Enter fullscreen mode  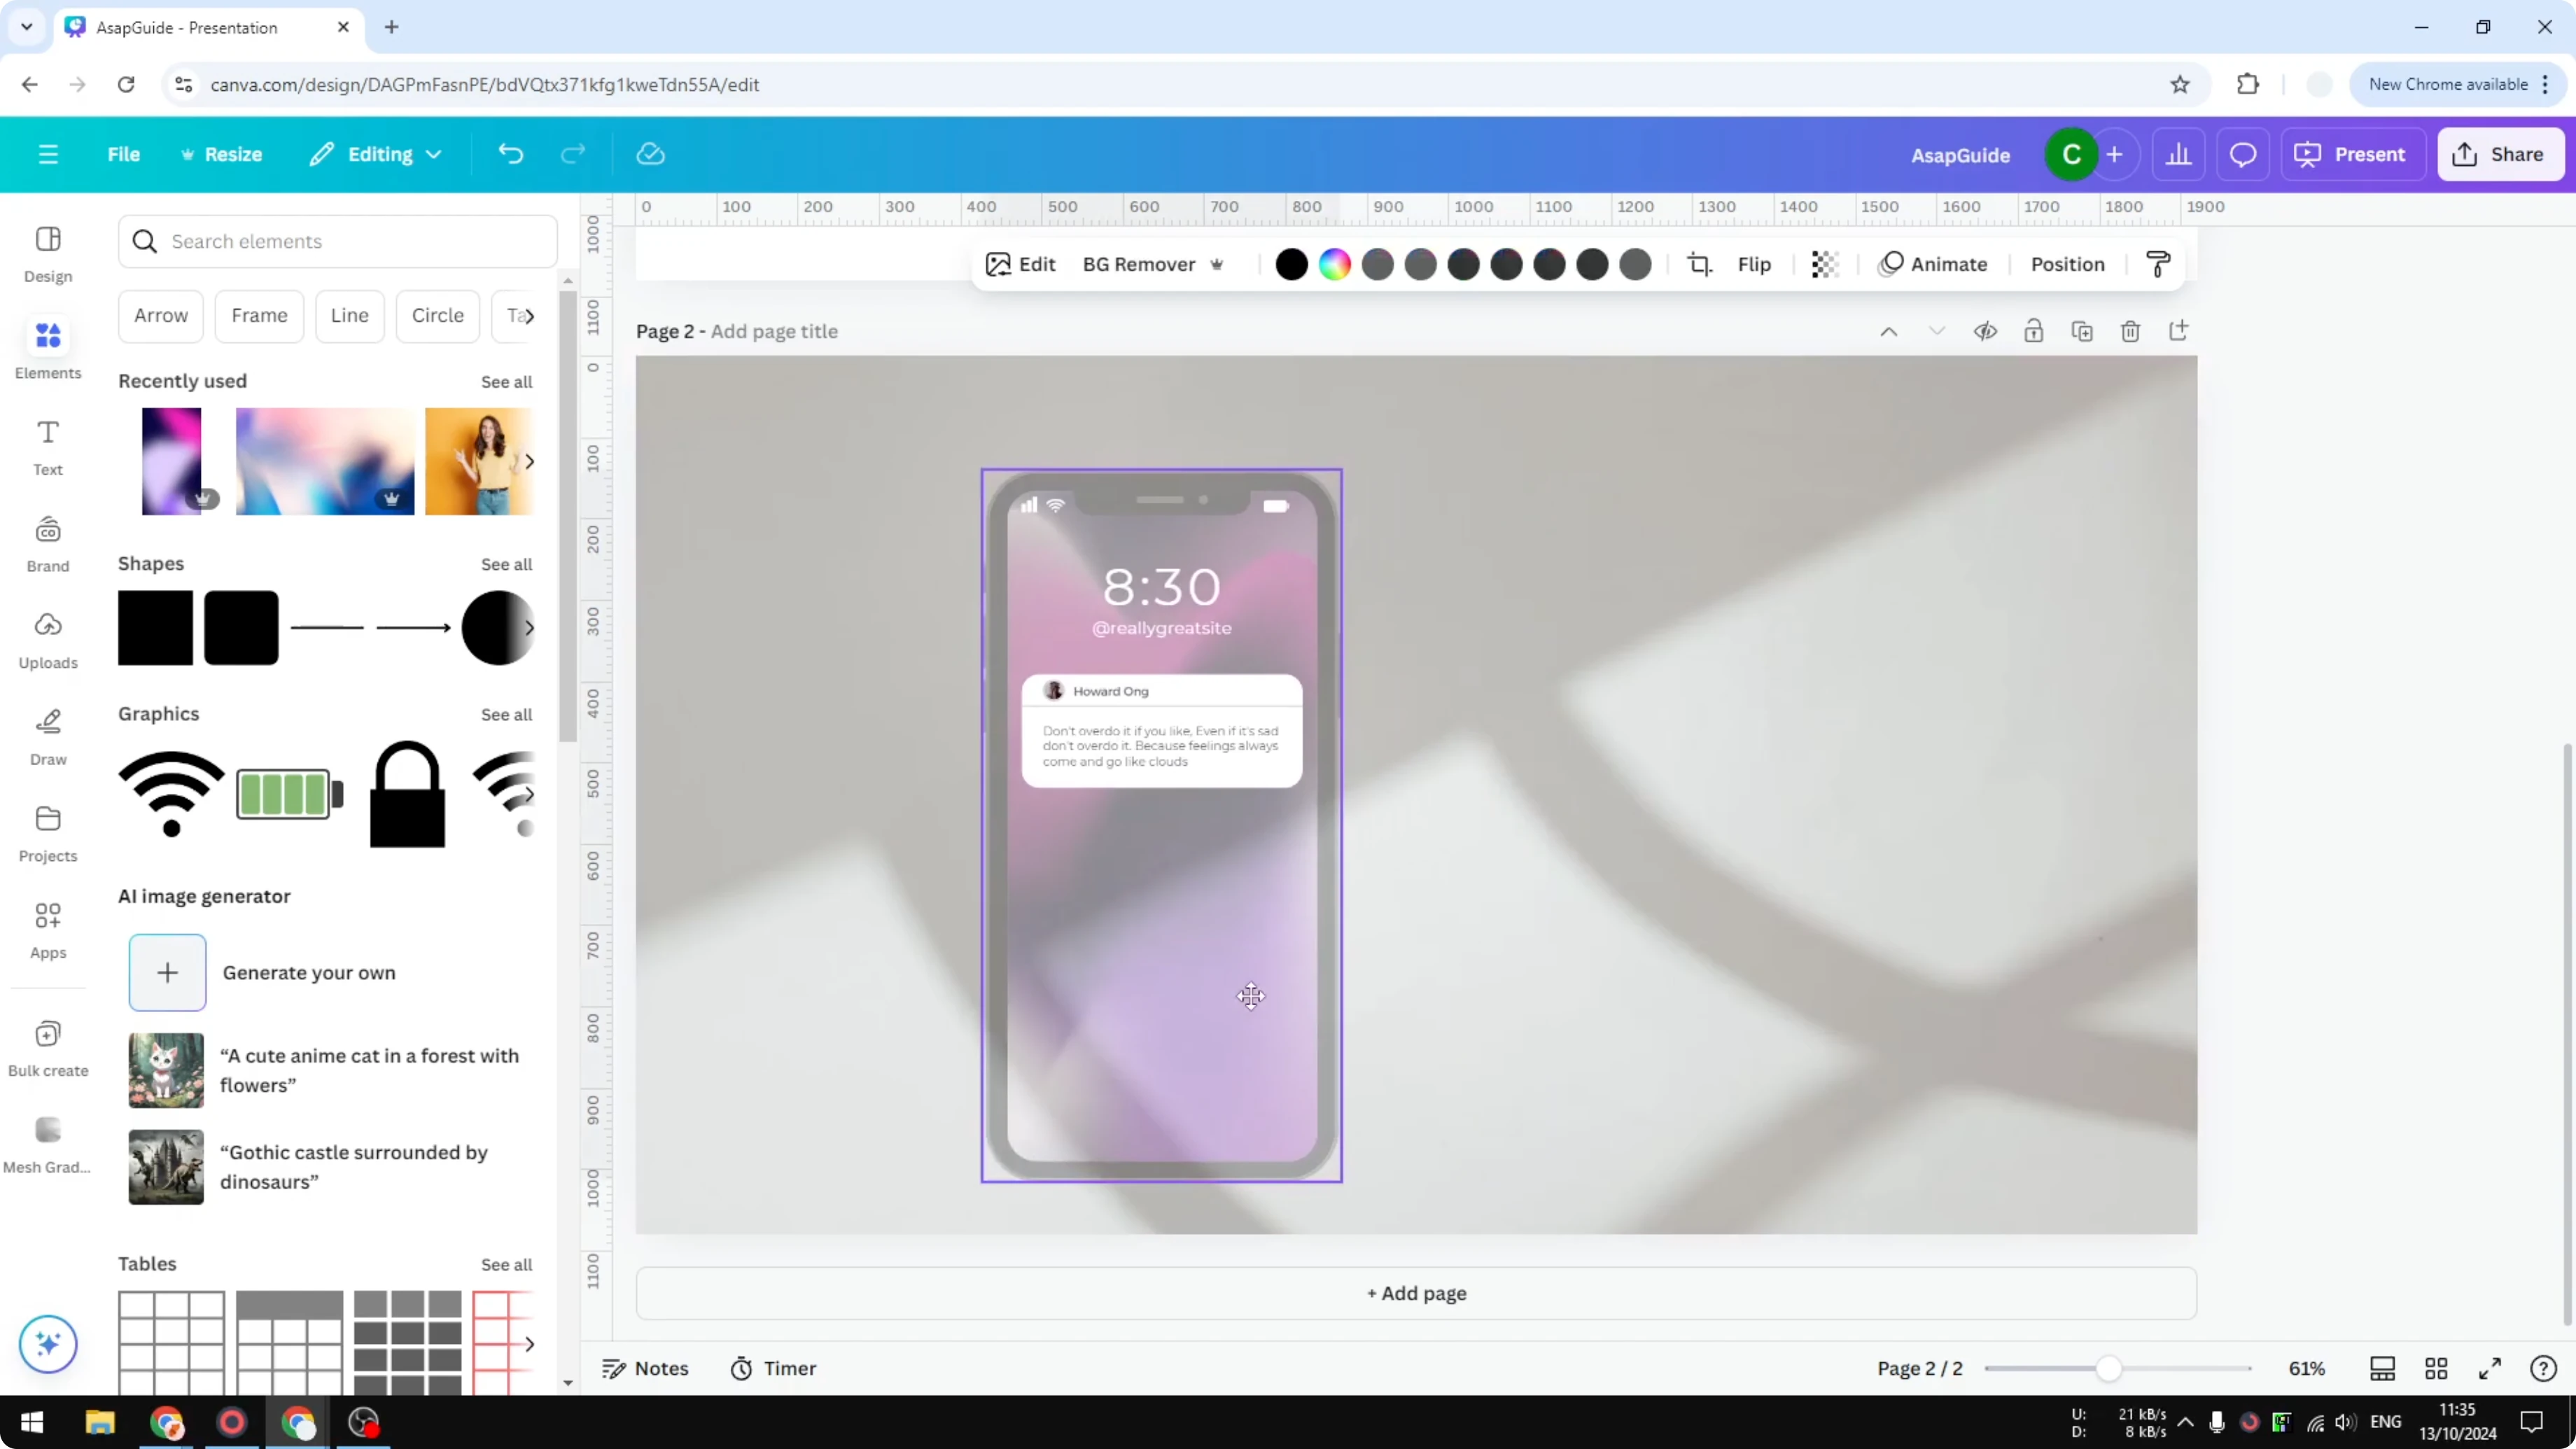(x=2490, y=1368)
